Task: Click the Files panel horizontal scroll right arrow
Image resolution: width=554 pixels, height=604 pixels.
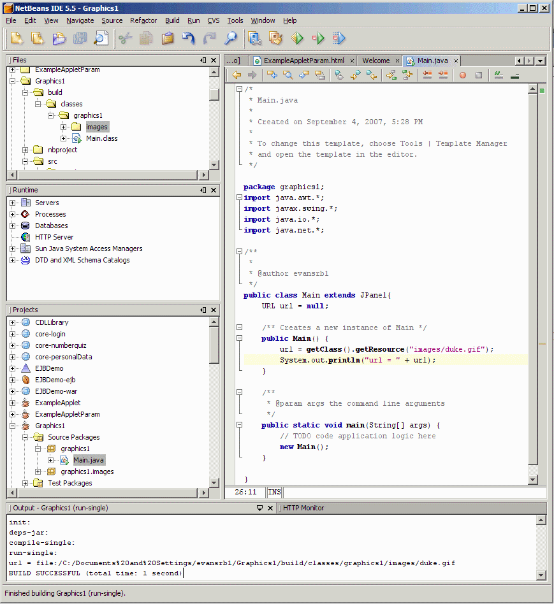Action: (x=204, y=175)
